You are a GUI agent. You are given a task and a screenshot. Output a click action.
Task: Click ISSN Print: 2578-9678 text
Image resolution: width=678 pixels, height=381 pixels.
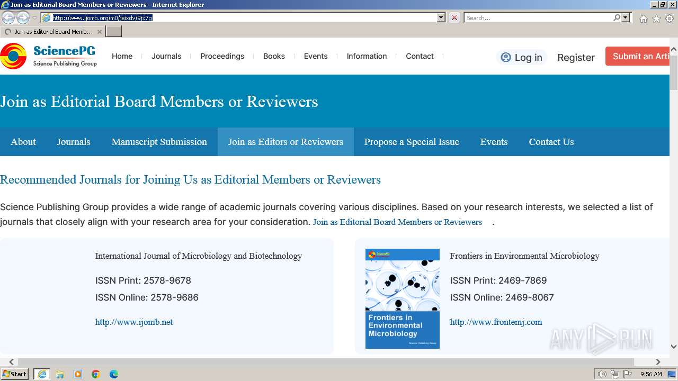coord(143,280)
